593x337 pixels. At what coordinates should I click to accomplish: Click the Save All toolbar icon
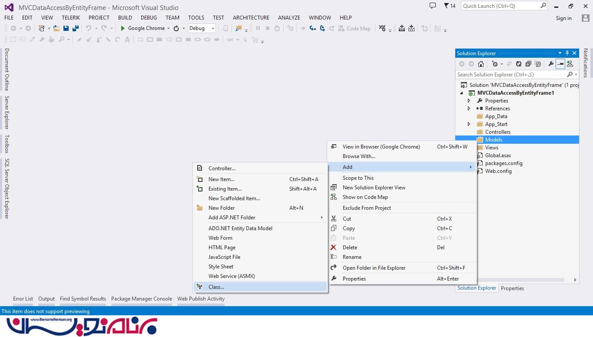click(x=76, y=28)
